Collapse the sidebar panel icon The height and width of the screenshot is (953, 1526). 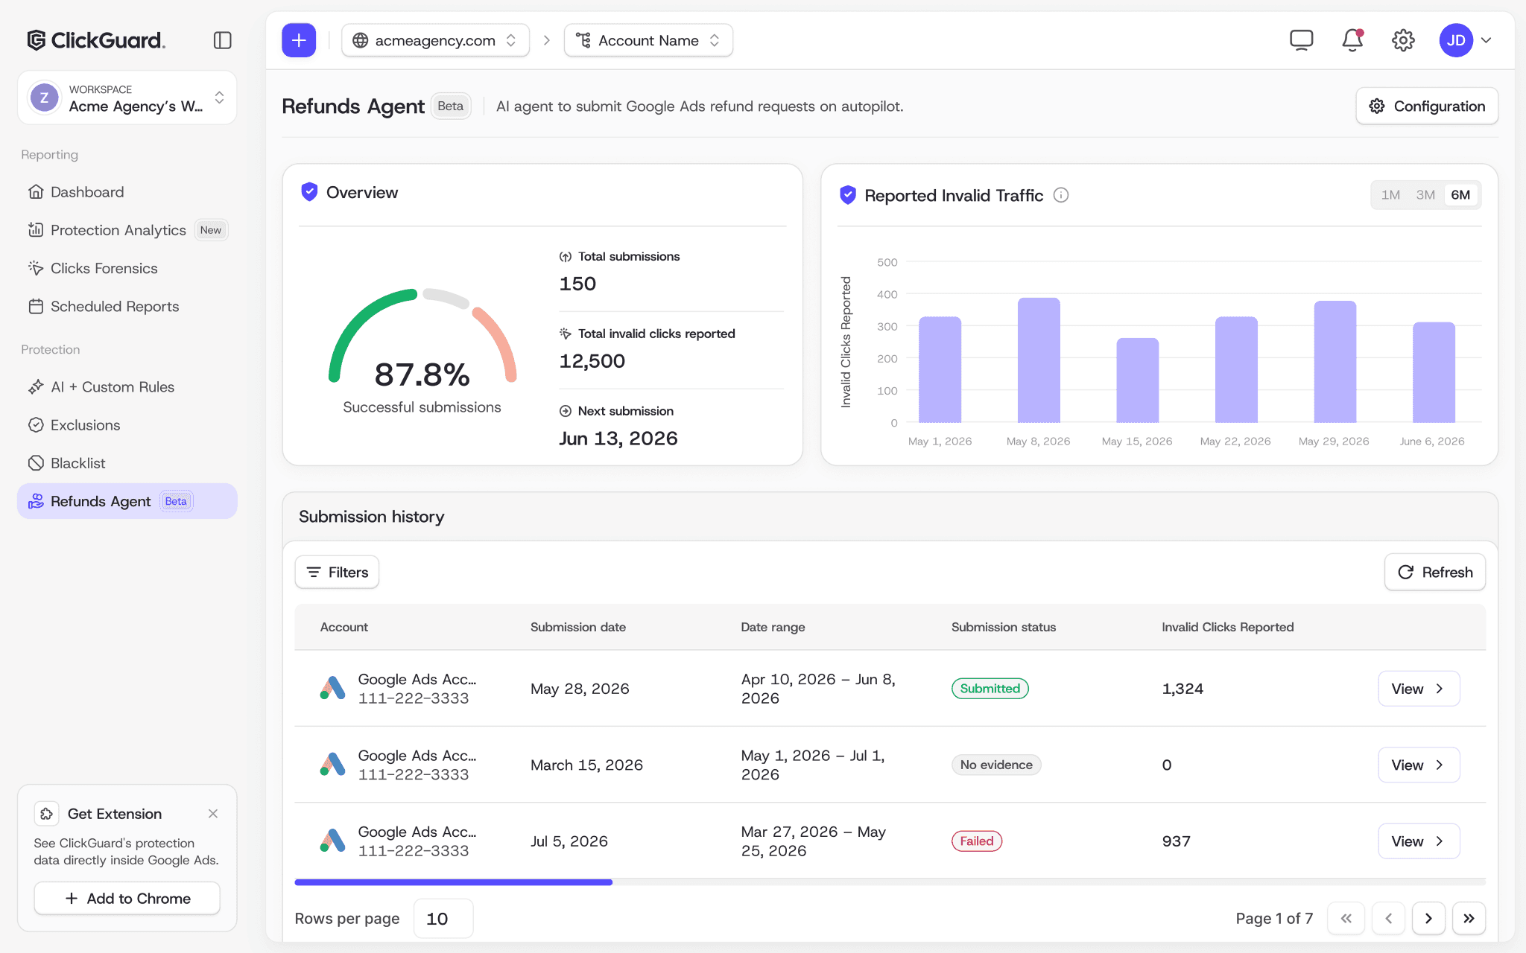coord(222,40)
